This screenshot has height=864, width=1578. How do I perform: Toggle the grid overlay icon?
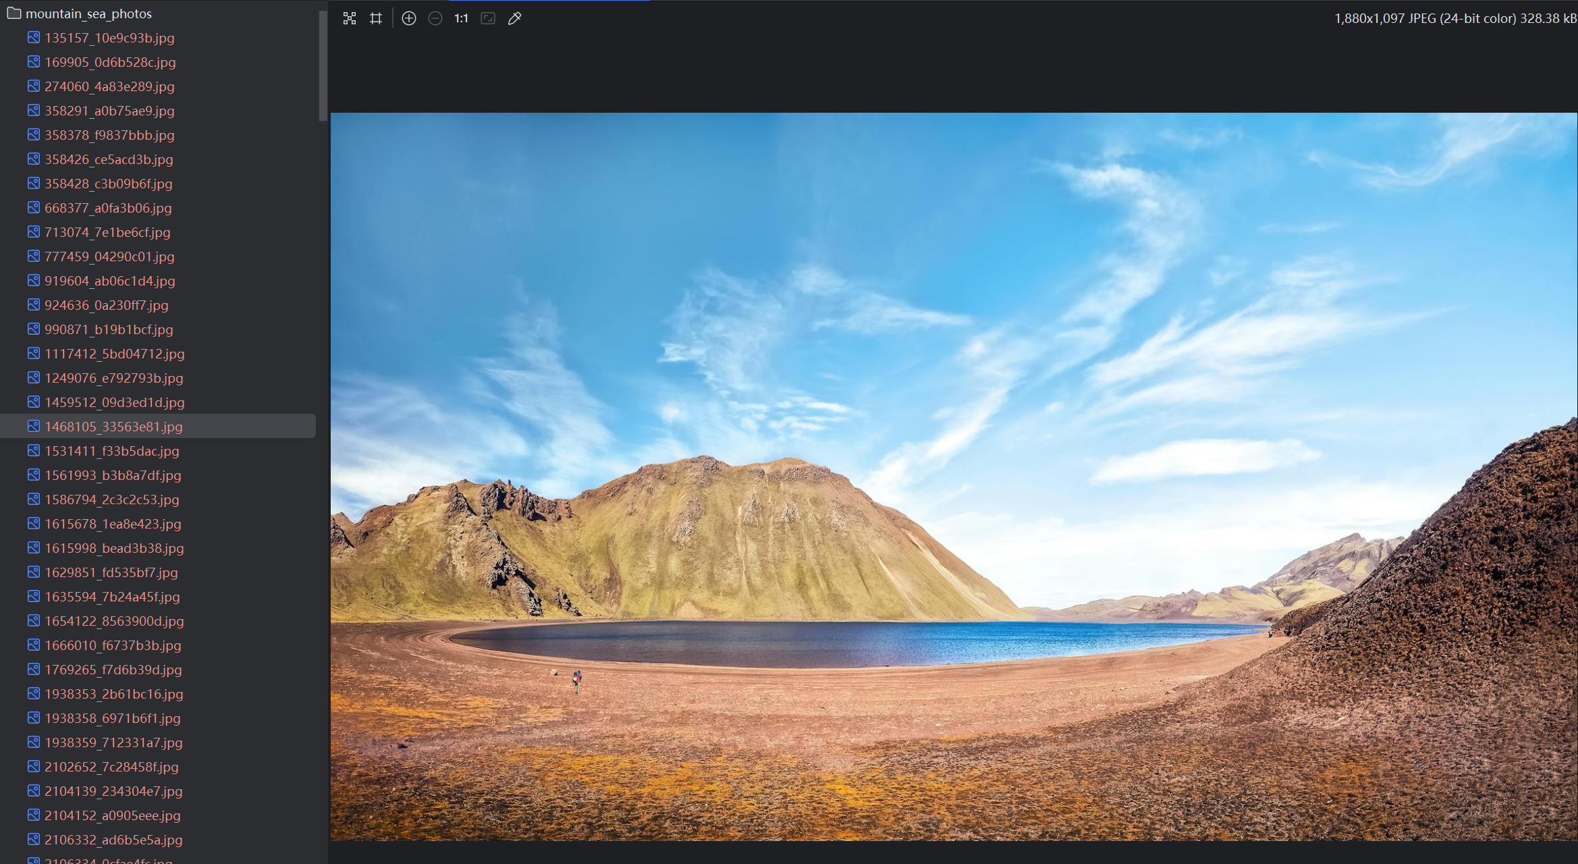[x=376, y=18]
